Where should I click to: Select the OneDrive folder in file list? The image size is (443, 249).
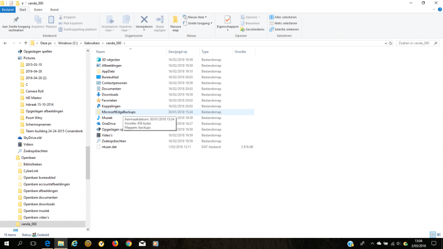(x=109, y=123)
